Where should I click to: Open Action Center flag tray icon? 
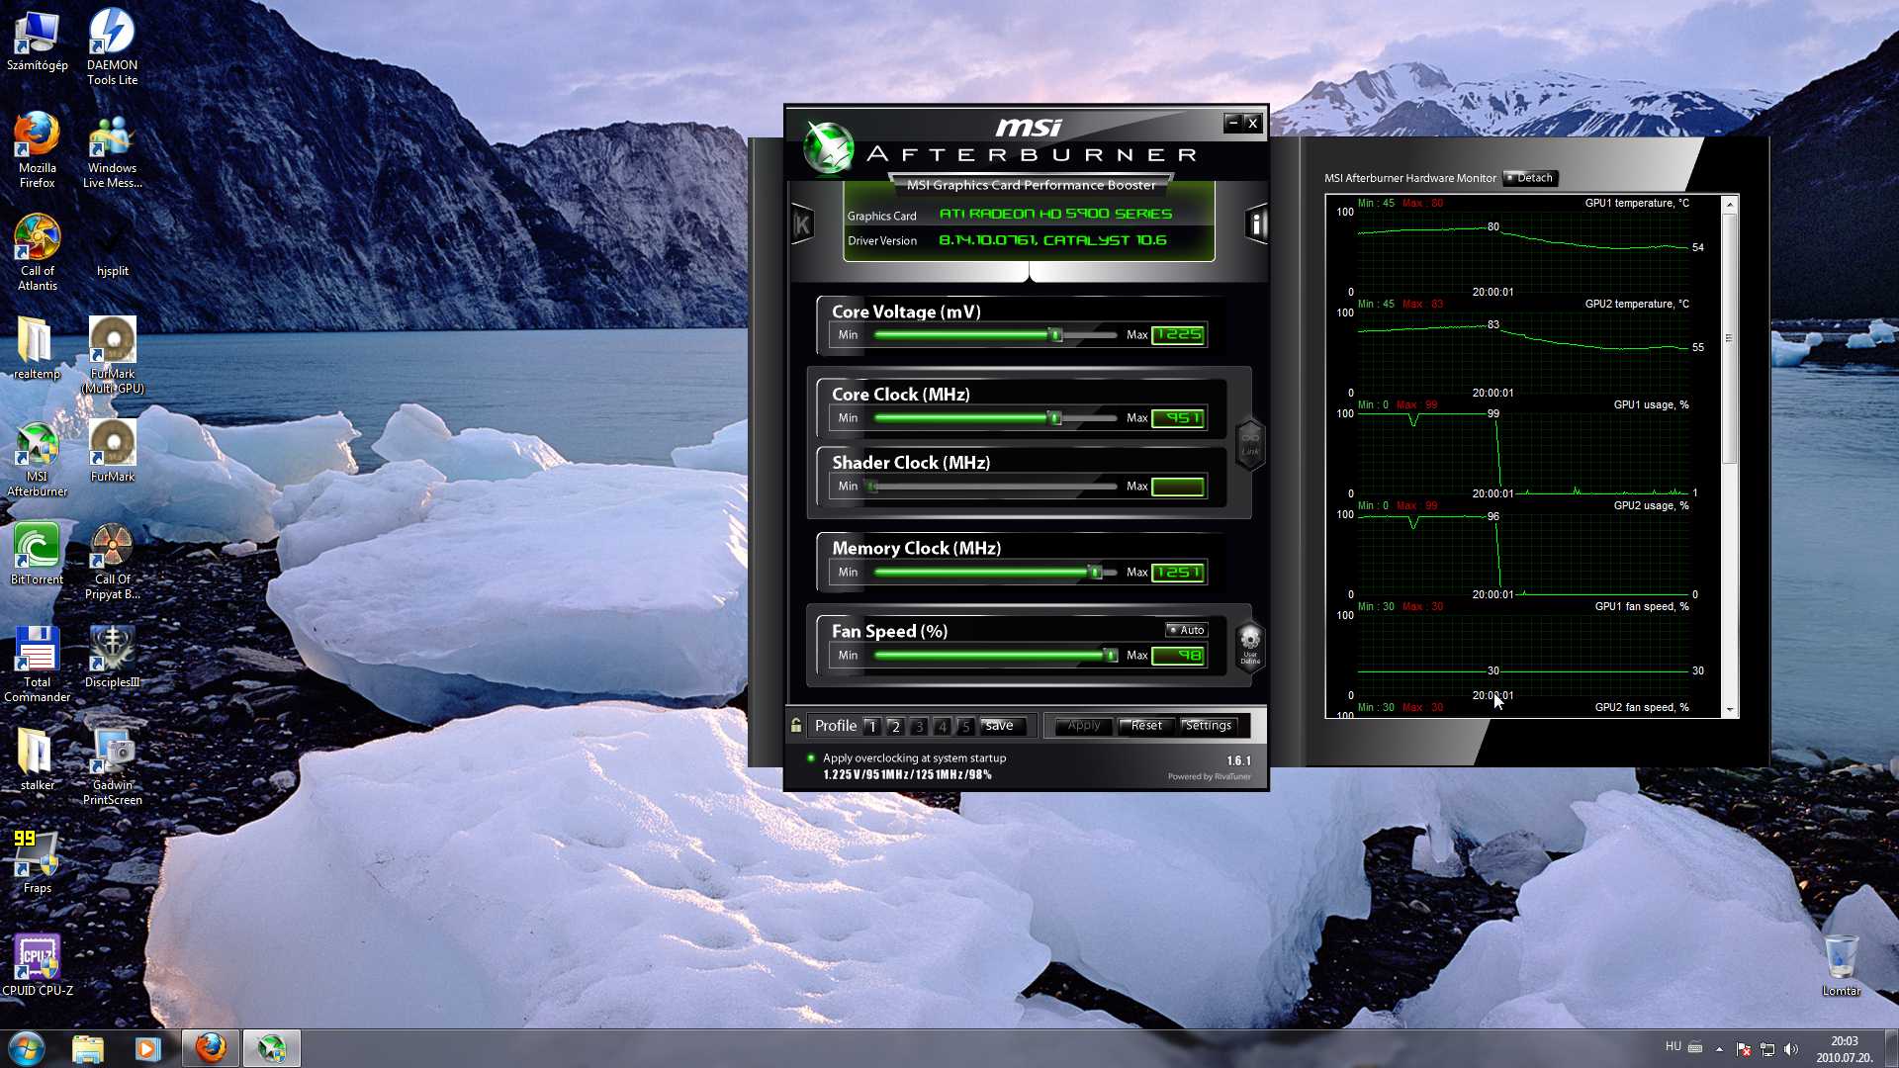(x=1744, y=1048)
